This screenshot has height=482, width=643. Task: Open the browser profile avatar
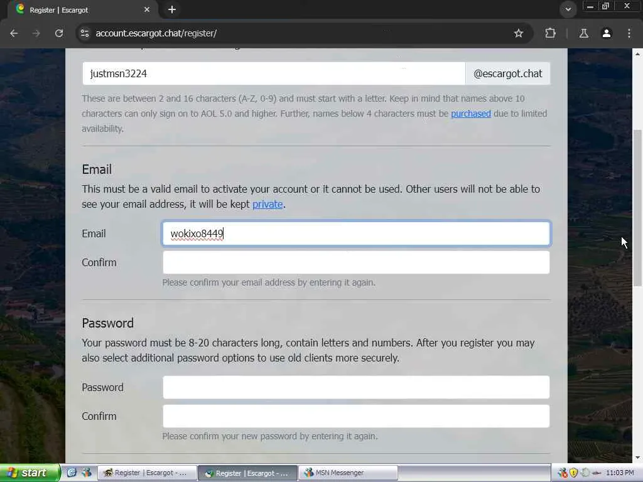(x=607, y=33)
